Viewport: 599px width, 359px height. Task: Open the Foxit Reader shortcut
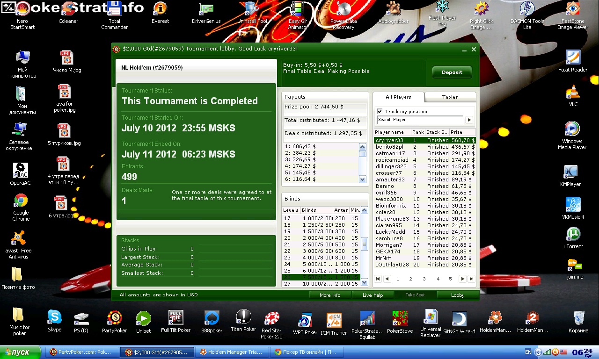tap(573, 61)
